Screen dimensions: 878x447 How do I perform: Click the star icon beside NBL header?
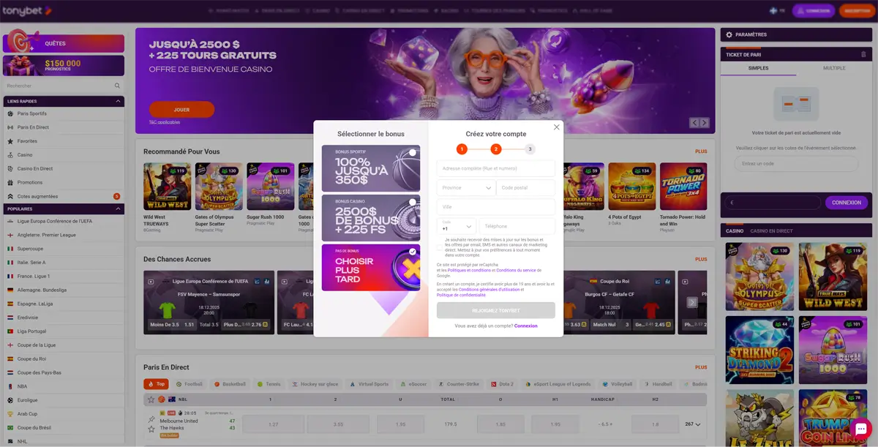151,399
